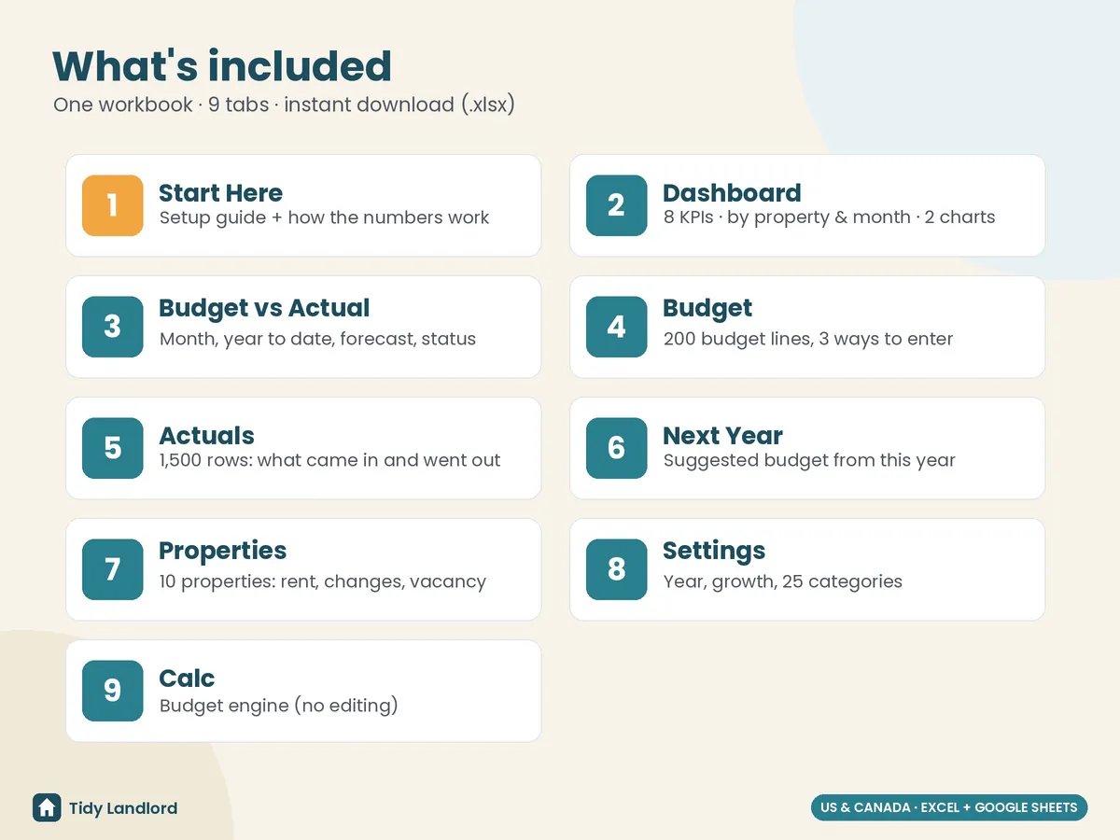Click the number 6 badge beside Next Year
Screen dimensions: 1120x840
(x=617, y=448)
